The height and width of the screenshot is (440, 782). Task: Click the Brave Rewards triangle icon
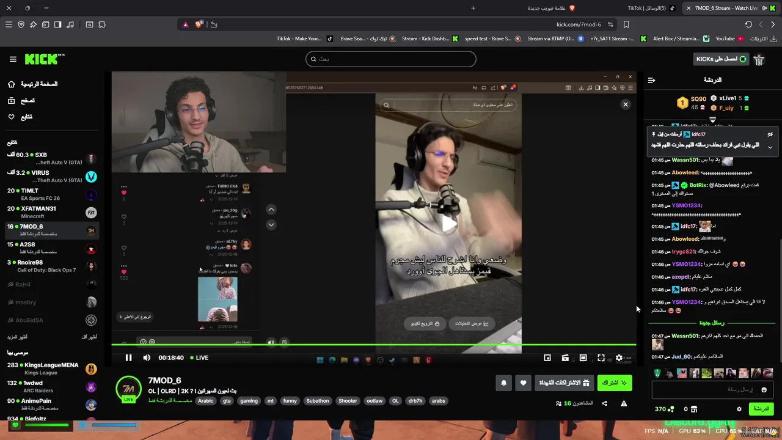pos(186,24)
